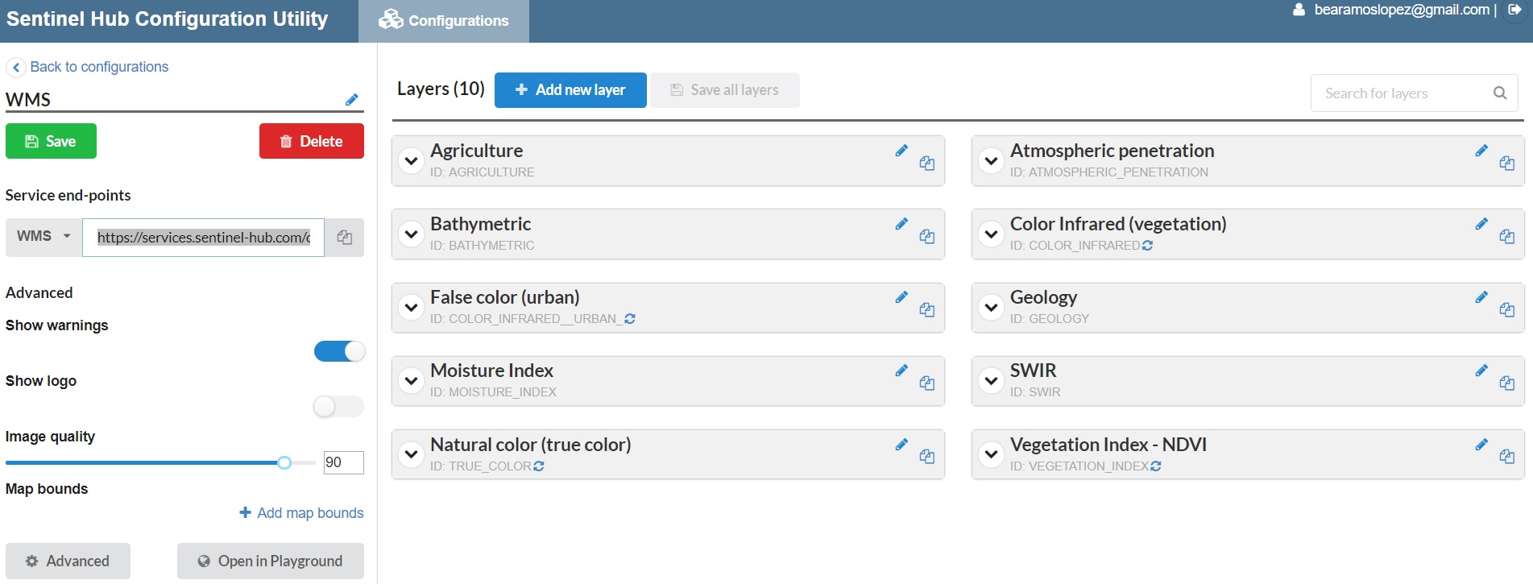Copy the Natural color (true color) layer
The height and width of the screenshot is (584, 1533).
pos(927,457)
